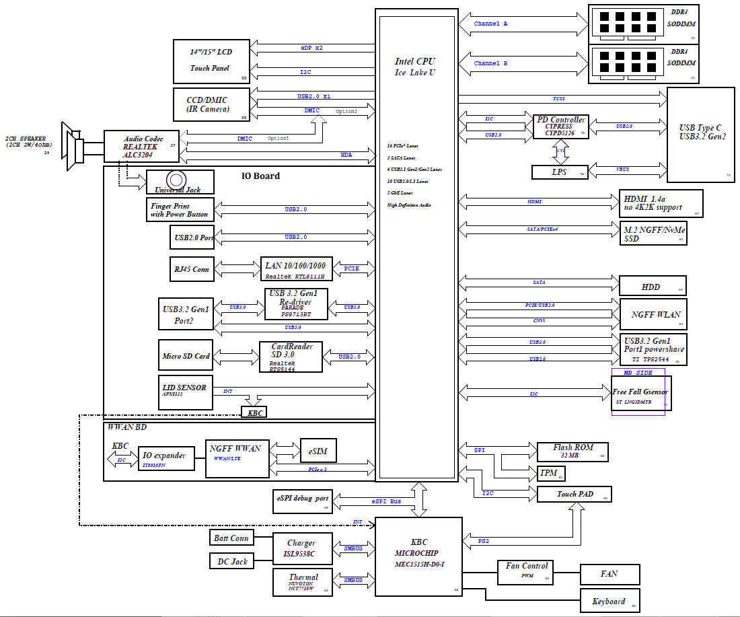Click the Free Fall Gsensor block
This screenshot has width=740, height=617.
click(x=641, y=393)
